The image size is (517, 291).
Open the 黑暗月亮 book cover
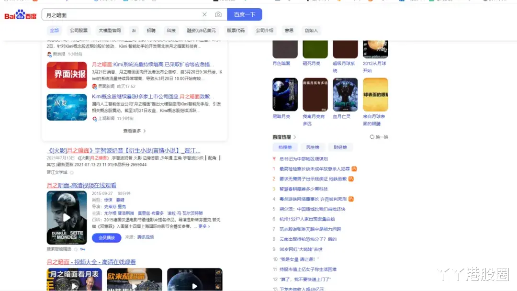coord(285,95)
